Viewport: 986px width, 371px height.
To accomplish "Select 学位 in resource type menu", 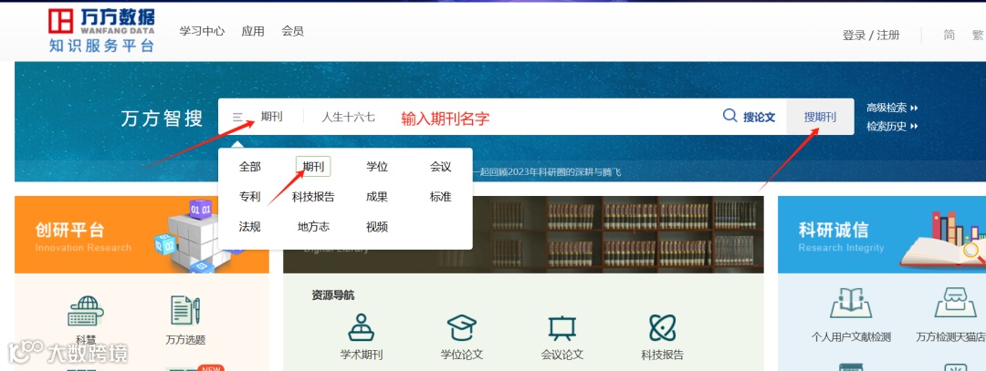I will click(x=377, y=167).
